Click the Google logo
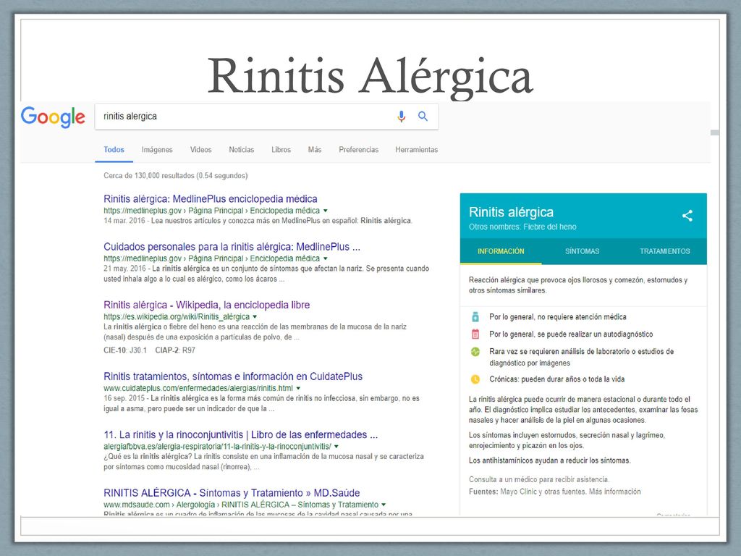 coord(53,117)
